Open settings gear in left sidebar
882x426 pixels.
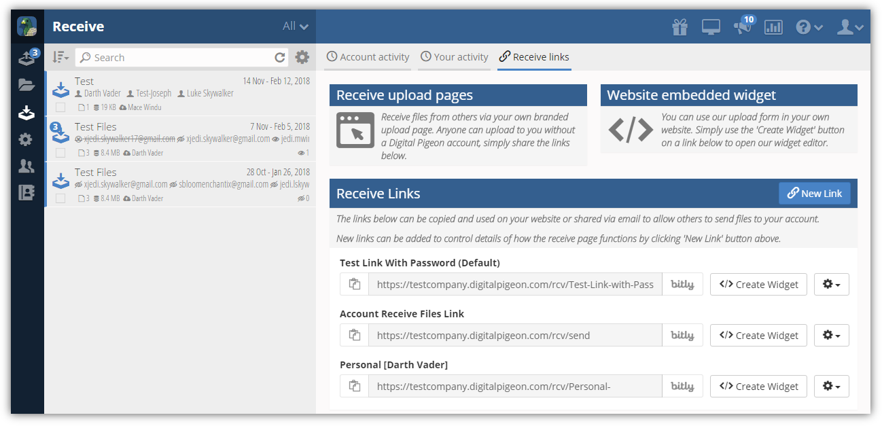(26, 140)
